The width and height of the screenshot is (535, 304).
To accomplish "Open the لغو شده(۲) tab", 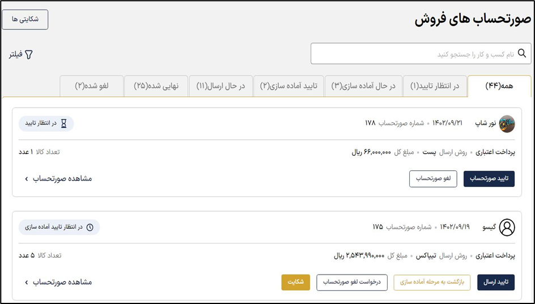I will coord(91,86).
